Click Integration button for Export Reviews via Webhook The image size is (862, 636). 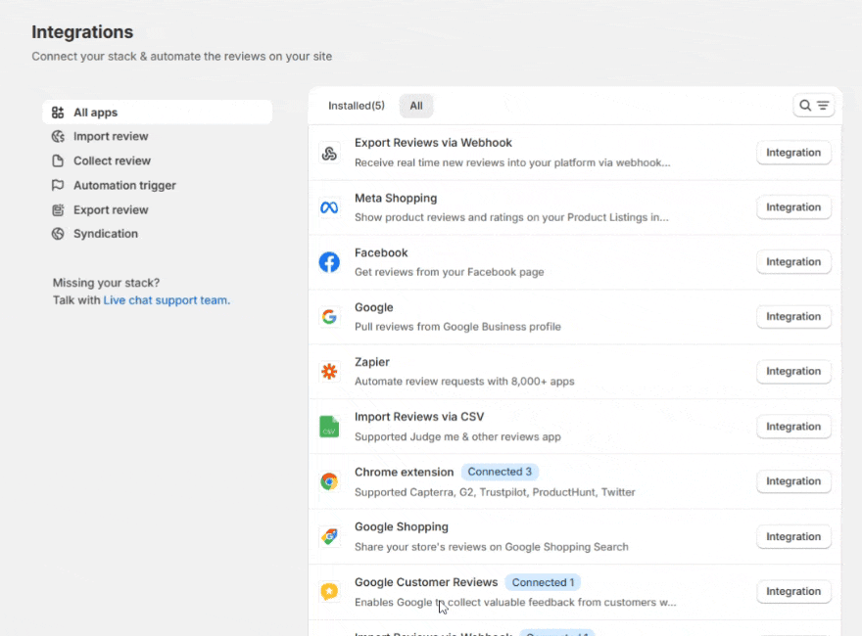pos(793,153)
